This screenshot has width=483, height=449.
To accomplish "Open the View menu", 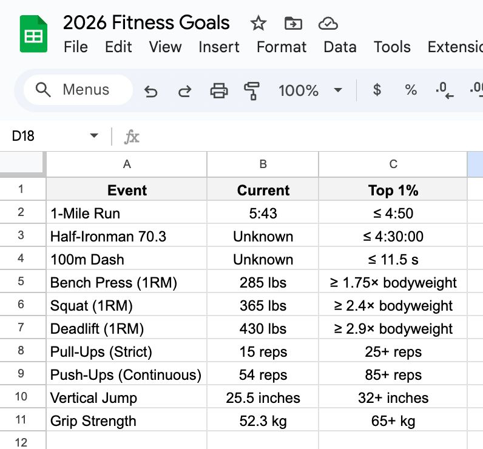I will click(x=165, y=47).
